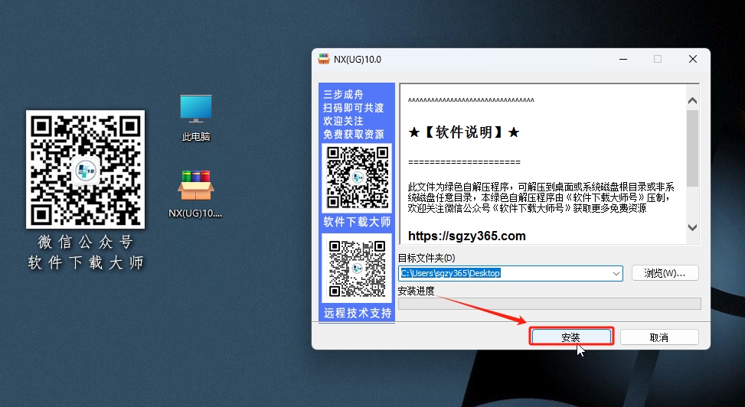Click the scroll down arrow in description box
The height and width of the screenshot is (407, 745).
[692, 227]
